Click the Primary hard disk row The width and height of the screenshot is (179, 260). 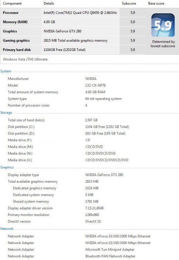[x=73, y=50]
